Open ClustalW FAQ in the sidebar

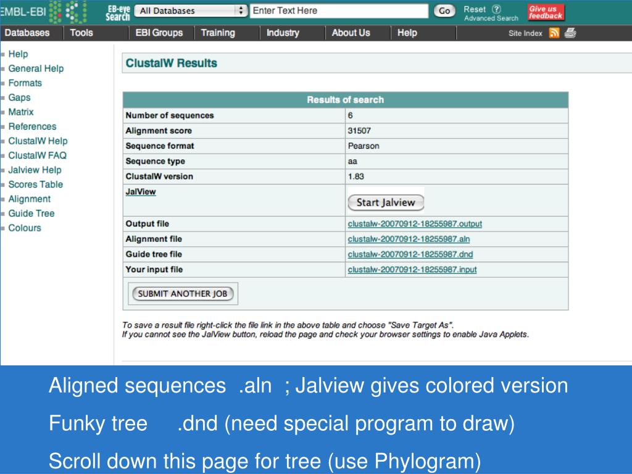pyautogui.click(x=38, y=156)
